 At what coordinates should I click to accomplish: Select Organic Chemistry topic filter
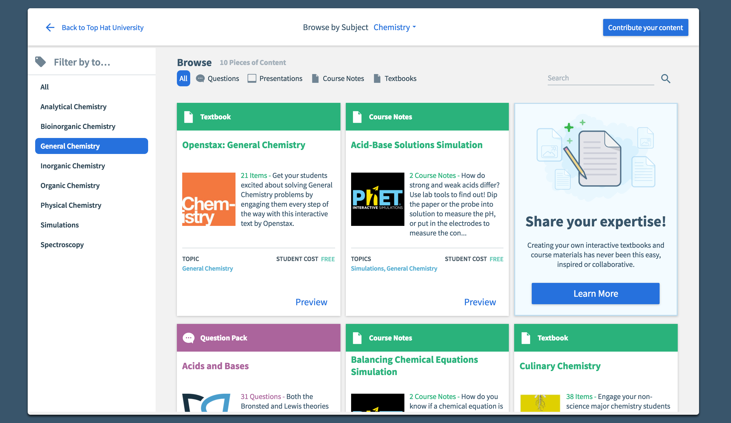click(x=70, y=185)
